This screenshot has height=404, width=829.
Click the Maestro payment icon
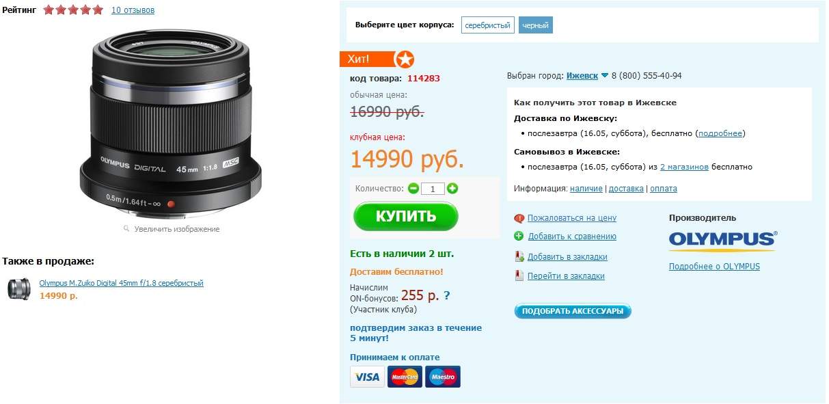[443, 377]
